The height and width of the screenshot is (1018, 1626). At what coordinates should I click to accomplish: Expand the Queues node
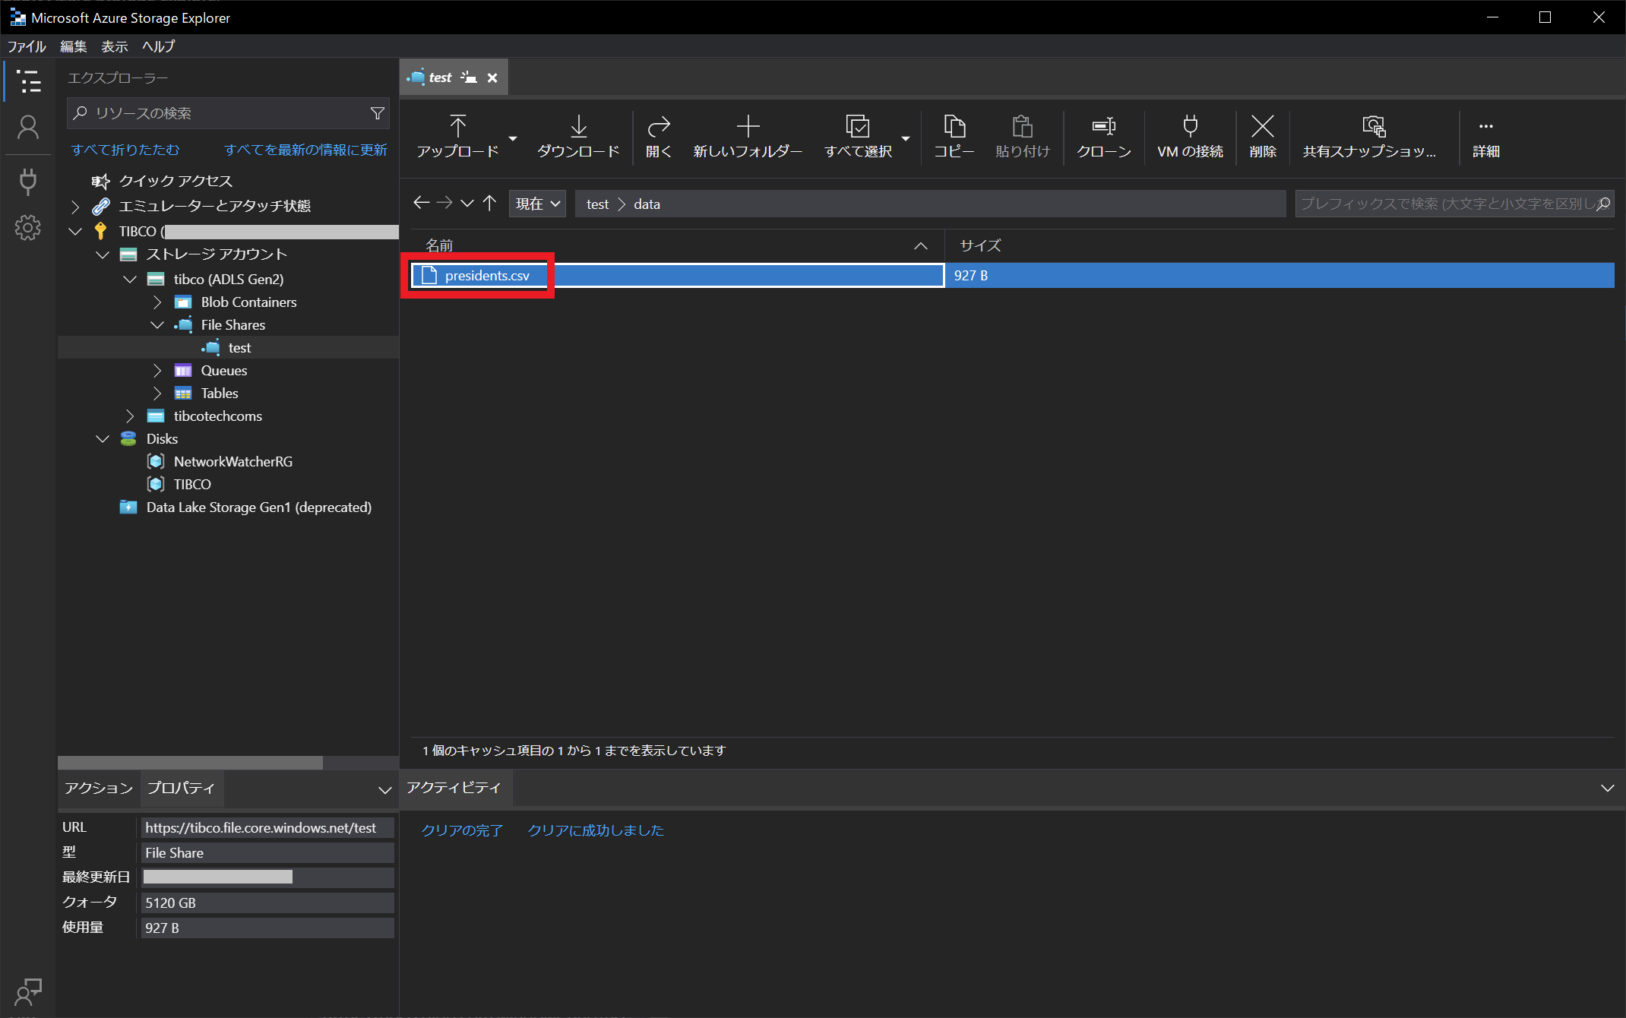(157, 371)
